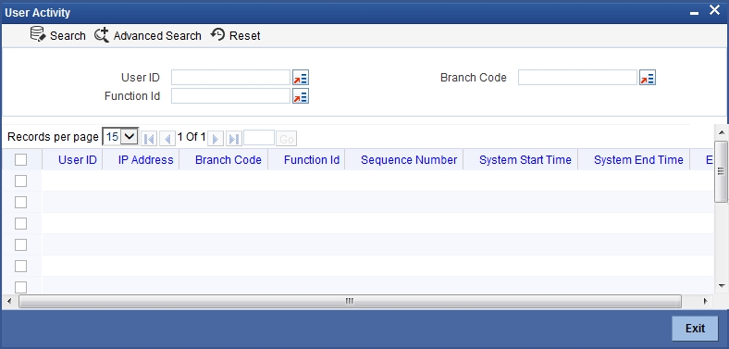This screenshot has height=349, width=729.
Task: Click the vertical scrollbar's up arrow
Action: tap(721, 132)
